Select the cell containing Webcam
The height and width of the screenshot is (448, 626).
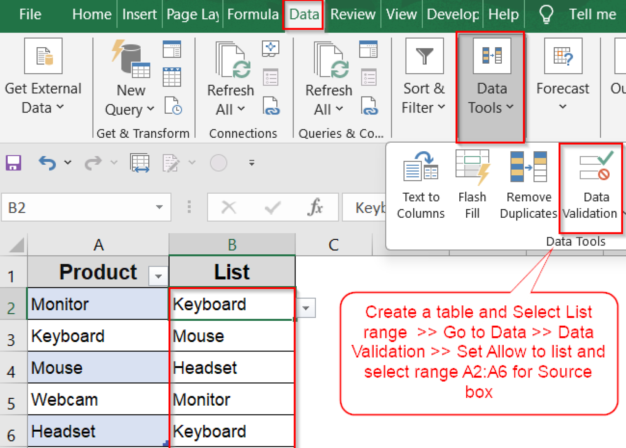point(64,399)
